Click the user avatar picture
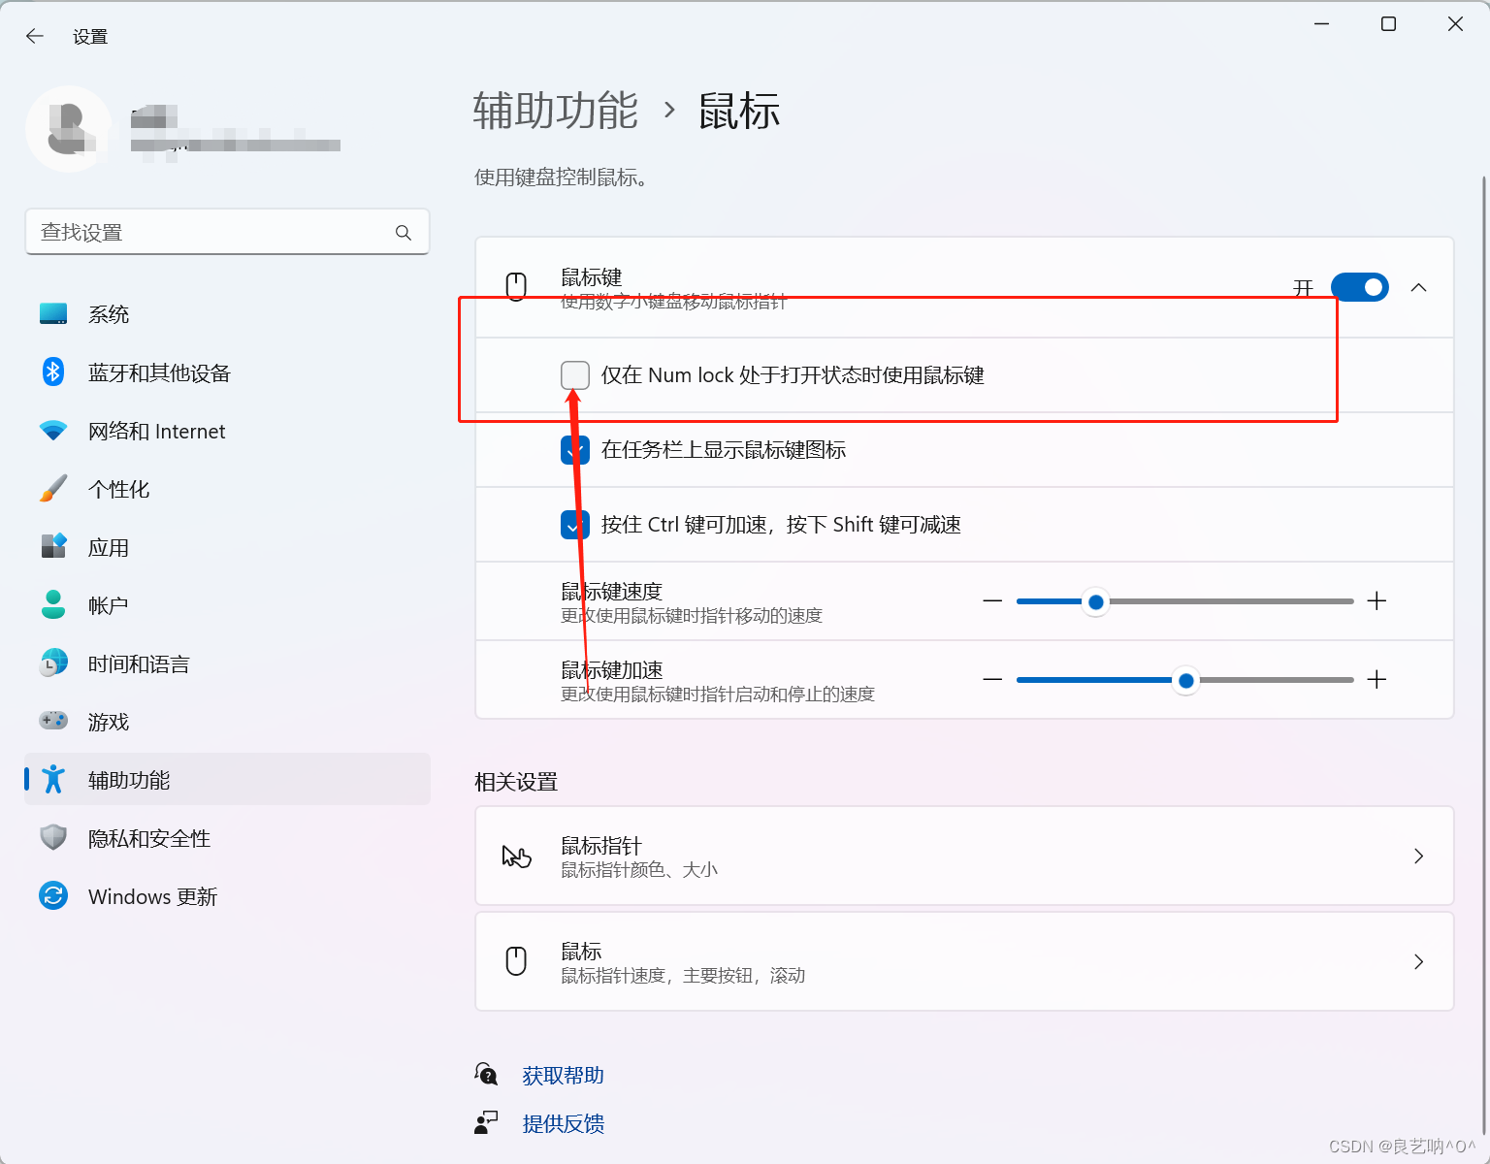1490x1164 pixels. pyautogui.click(x=69, y=129)
